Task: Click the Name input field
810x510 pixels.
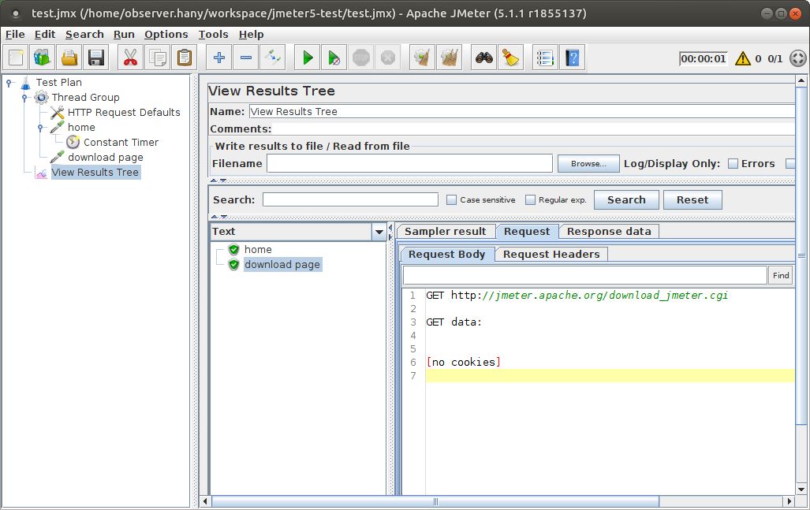Action: 522,111
